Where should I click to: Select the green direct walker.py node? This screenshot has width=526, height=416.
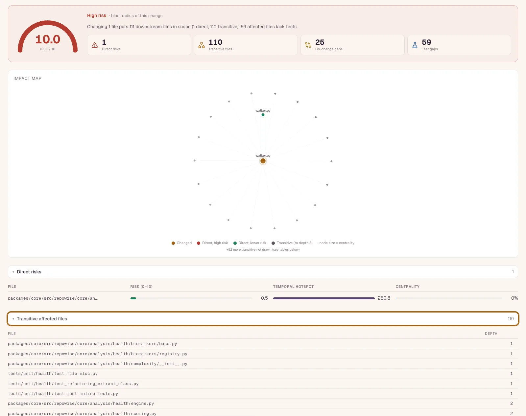pos(263,115)
